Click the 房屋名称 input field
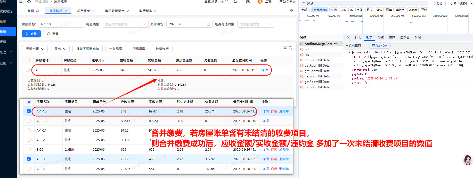Viewport: 473px width, 178px height. [x=61, y=24]
